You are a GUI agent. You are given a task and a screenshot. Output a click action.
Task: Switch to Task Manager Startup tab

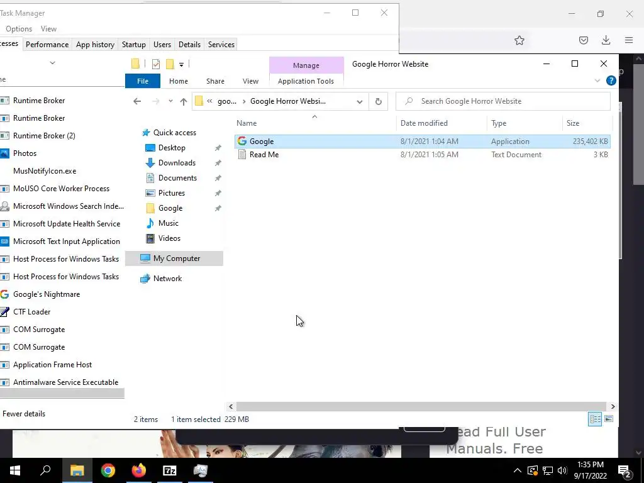click(x=133, y=45)
